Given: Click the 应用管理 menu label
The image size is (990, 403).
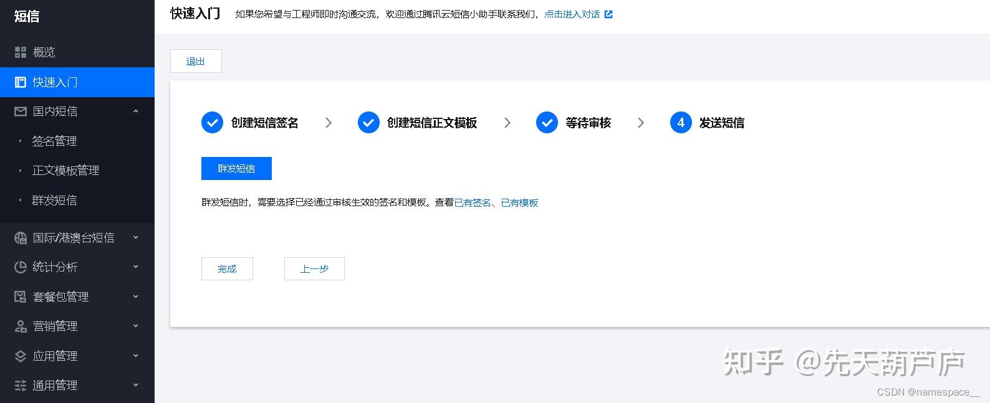Looking at the screenshot, I should (x=55, y=356).
